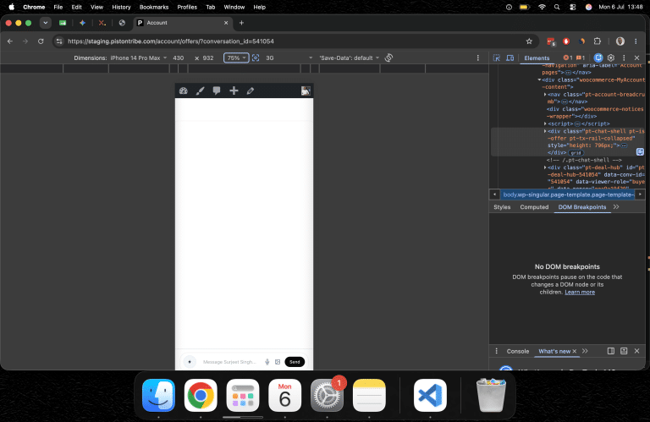Open Visual Studio Code from the Dock

point(430,395)
